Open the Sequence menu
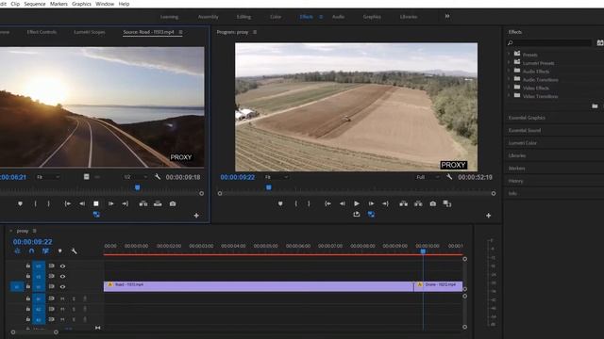The image size is (604, 339). 35,4
